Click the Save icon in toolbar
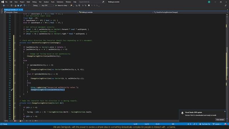 click(18, 6)
